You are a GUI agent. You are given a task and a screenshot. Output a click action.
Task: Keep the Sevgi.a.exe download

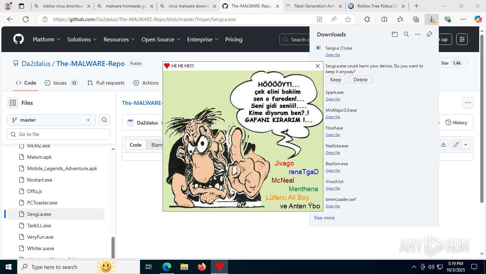pos(336,80)
